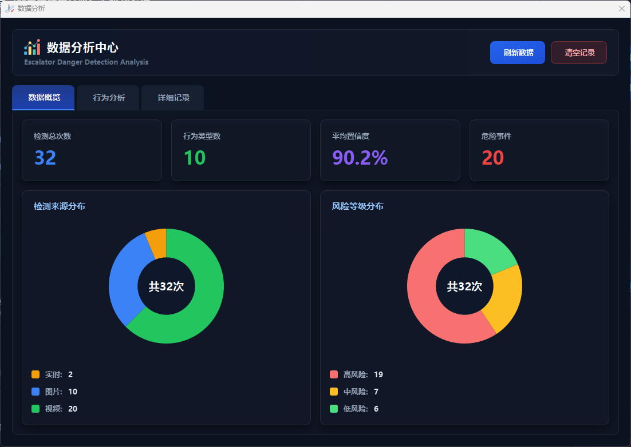Switch to the 数据概览 tab

(x=44, y=98)
